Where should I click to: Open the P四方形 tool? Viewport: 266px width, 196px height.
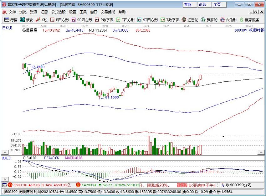pyautogui.click(x=59, y=20)
